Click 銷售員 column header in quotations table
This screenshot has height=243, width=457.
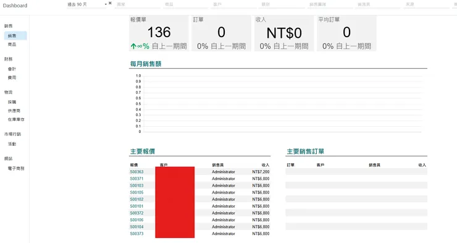[x=218, y=165]
